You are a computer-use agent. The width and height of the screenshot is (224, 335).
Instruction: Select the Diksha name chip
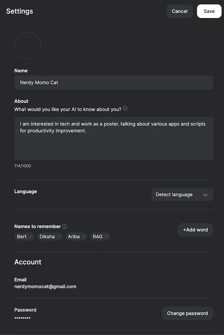pos(47,237)
